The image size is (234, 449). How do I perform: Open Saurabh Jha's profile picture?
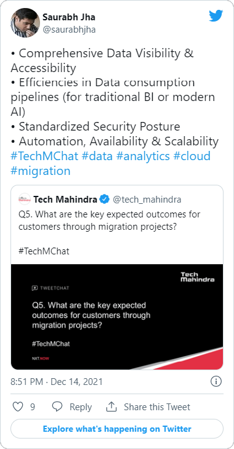click(25, 23)
